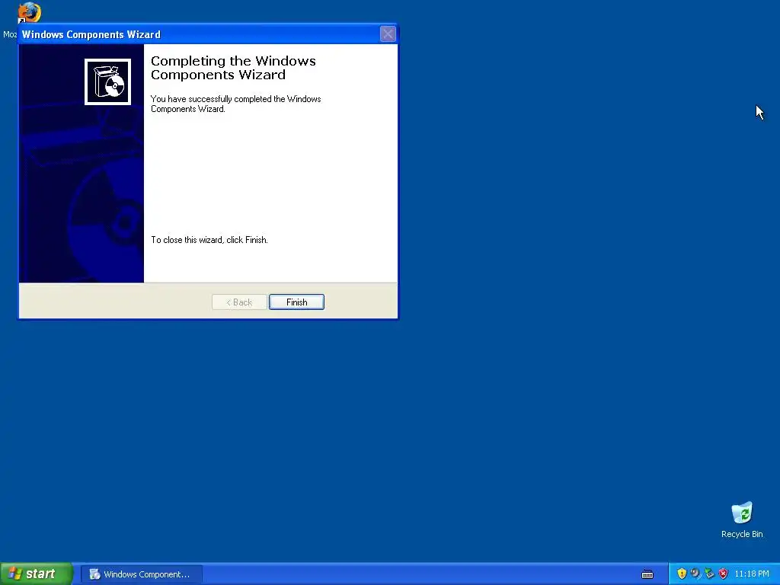Click the 11:18 PM system clock
This screenshot has width=780, height=585.
752,574
